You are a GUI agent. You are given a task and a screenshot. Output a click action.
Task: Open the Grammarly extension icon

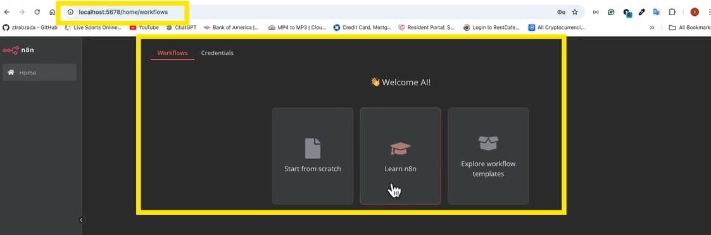611,12
